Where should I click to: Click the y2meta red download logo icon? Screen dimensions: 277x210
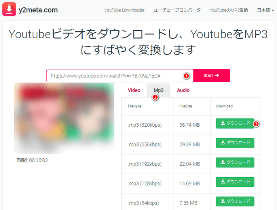pyautogui.click(x=9, y=9)
